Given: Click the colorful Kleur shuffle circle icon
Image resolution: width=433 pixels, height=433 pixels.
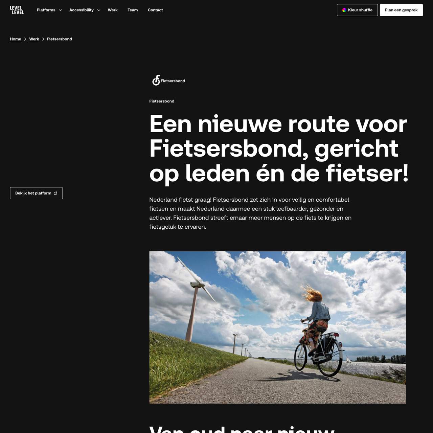Looking at the screenshot, I should (344, 10).
